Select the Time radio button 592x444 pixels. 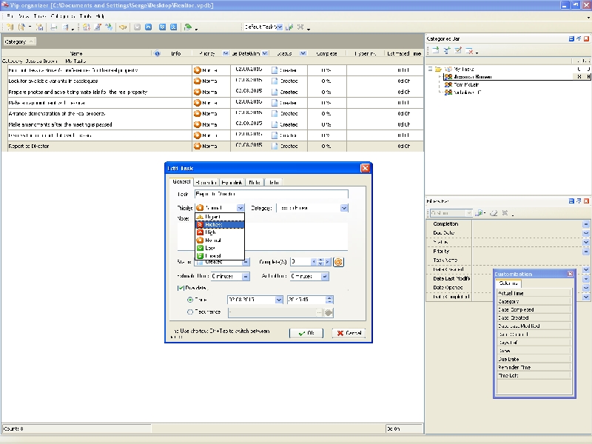point(191,300)
